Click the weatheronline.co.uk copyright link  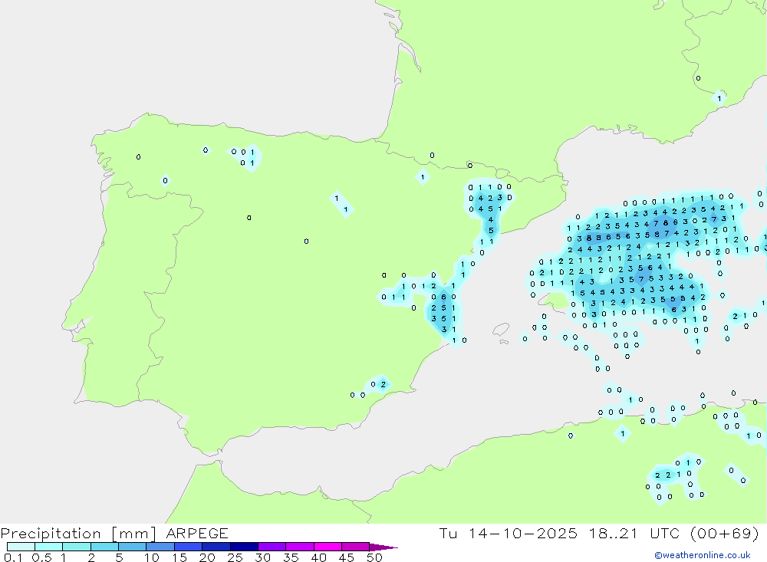(x=702, y=555)
